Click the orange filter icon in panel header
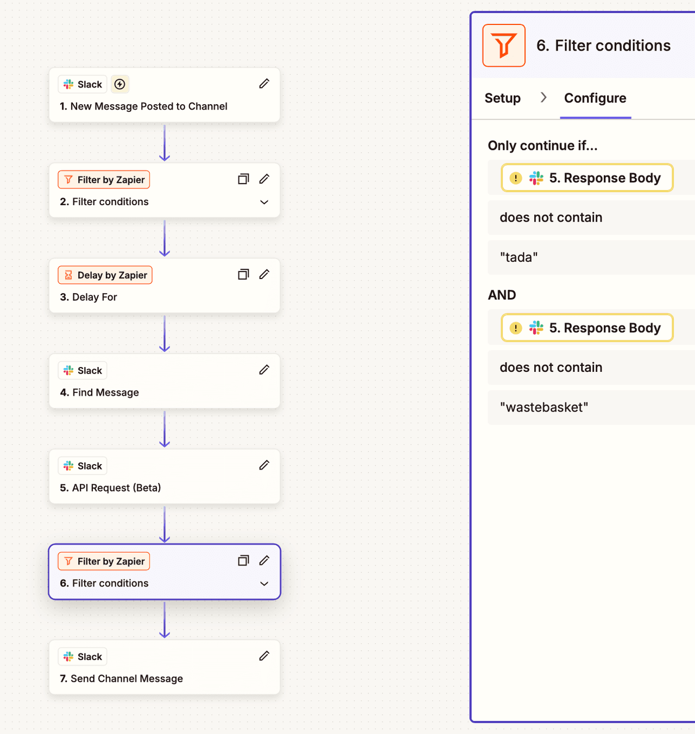The image size is (695, 734). pos(504,46)
